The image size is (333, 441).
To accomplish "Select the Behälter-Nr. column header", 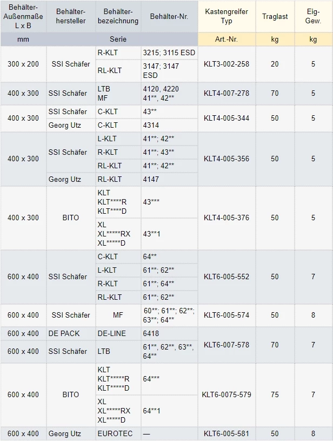I will pos(169,16).
